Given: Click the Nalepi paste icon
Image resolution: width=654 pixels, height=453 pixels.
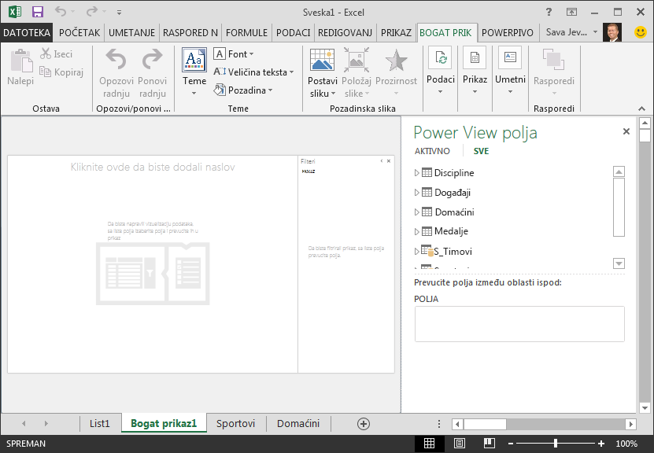Looking at the screenshot, I should point(20,61).
